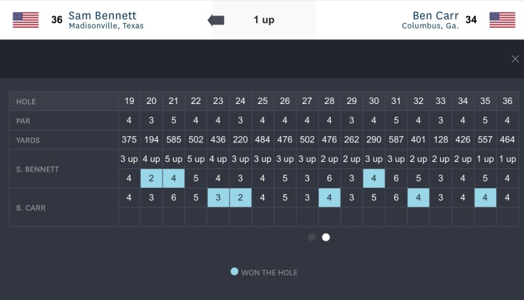524x300 pixels.
Task: Click the US flag beside Ben Carr
Action: click(502, 20)
